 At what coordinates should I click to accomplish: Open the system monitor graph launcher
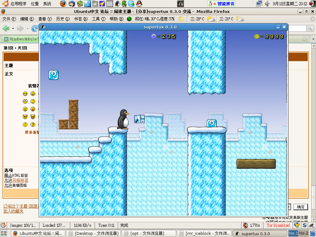point(88,3)
